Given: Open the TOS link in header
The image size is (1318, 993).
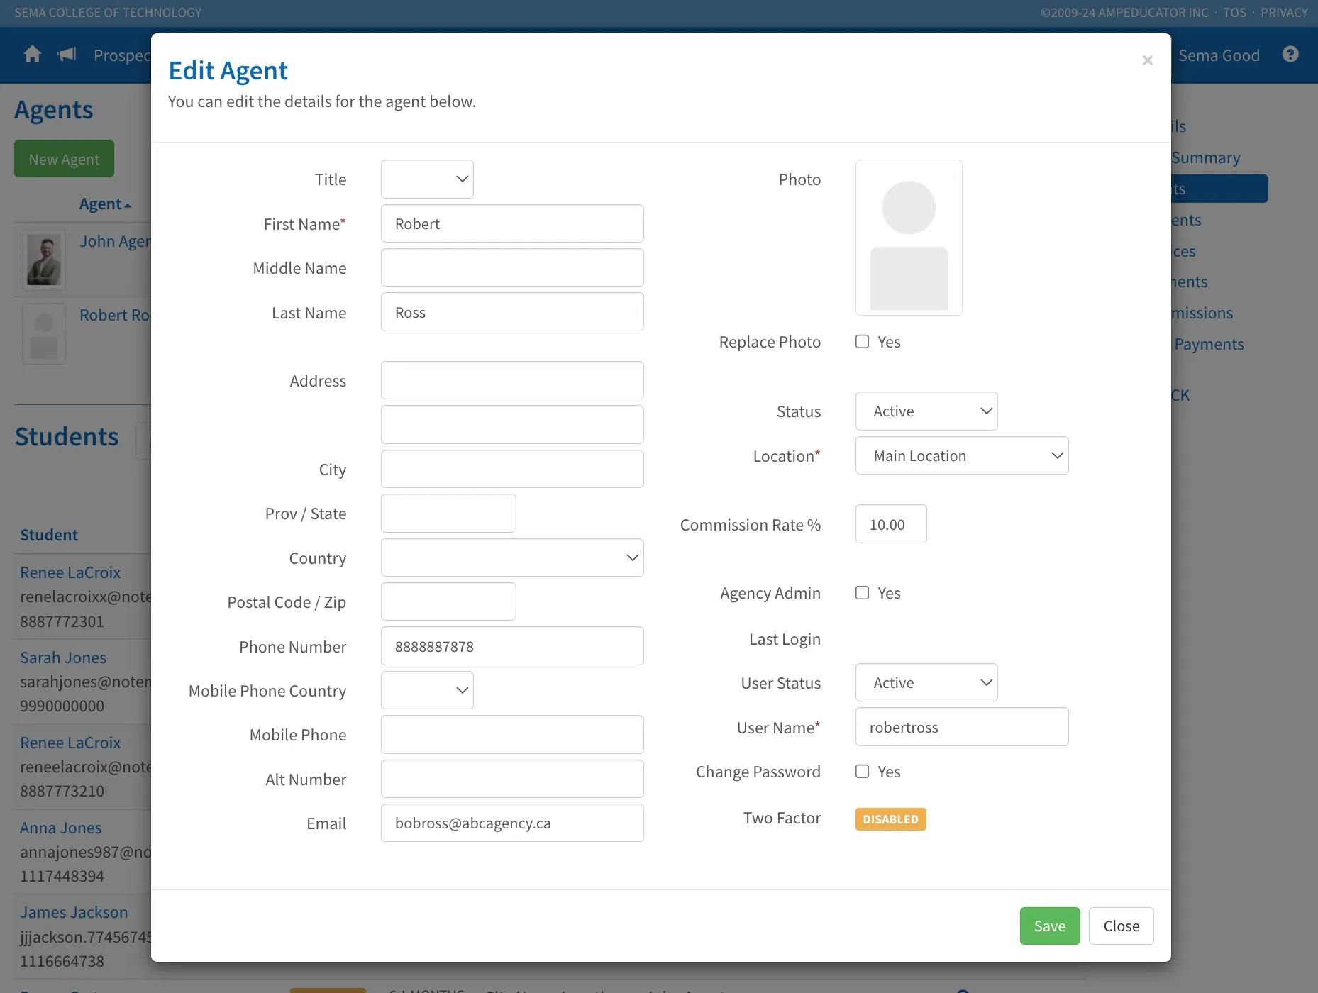Looking at the screenshot, I should (x=1234, y=13).
